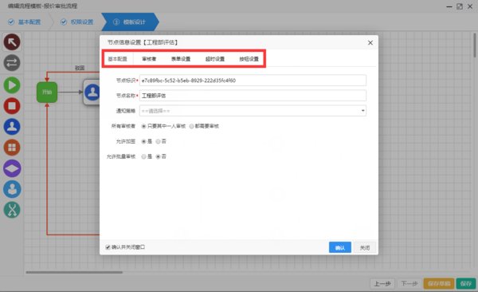Click the 关闭 button in the dialog
The height and width of the screenshot is (292, 478).
(x=365, y=247)
